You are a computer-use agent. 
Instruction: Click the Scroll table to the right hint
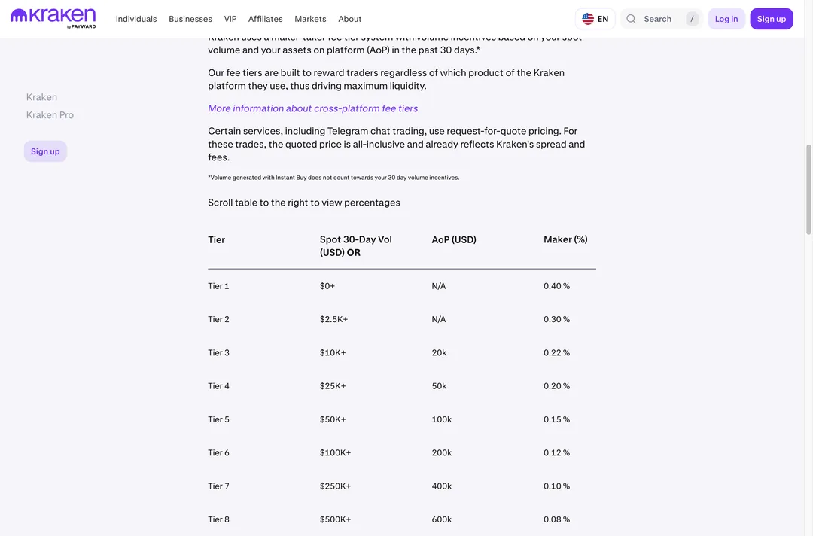[x=304, y=203]
